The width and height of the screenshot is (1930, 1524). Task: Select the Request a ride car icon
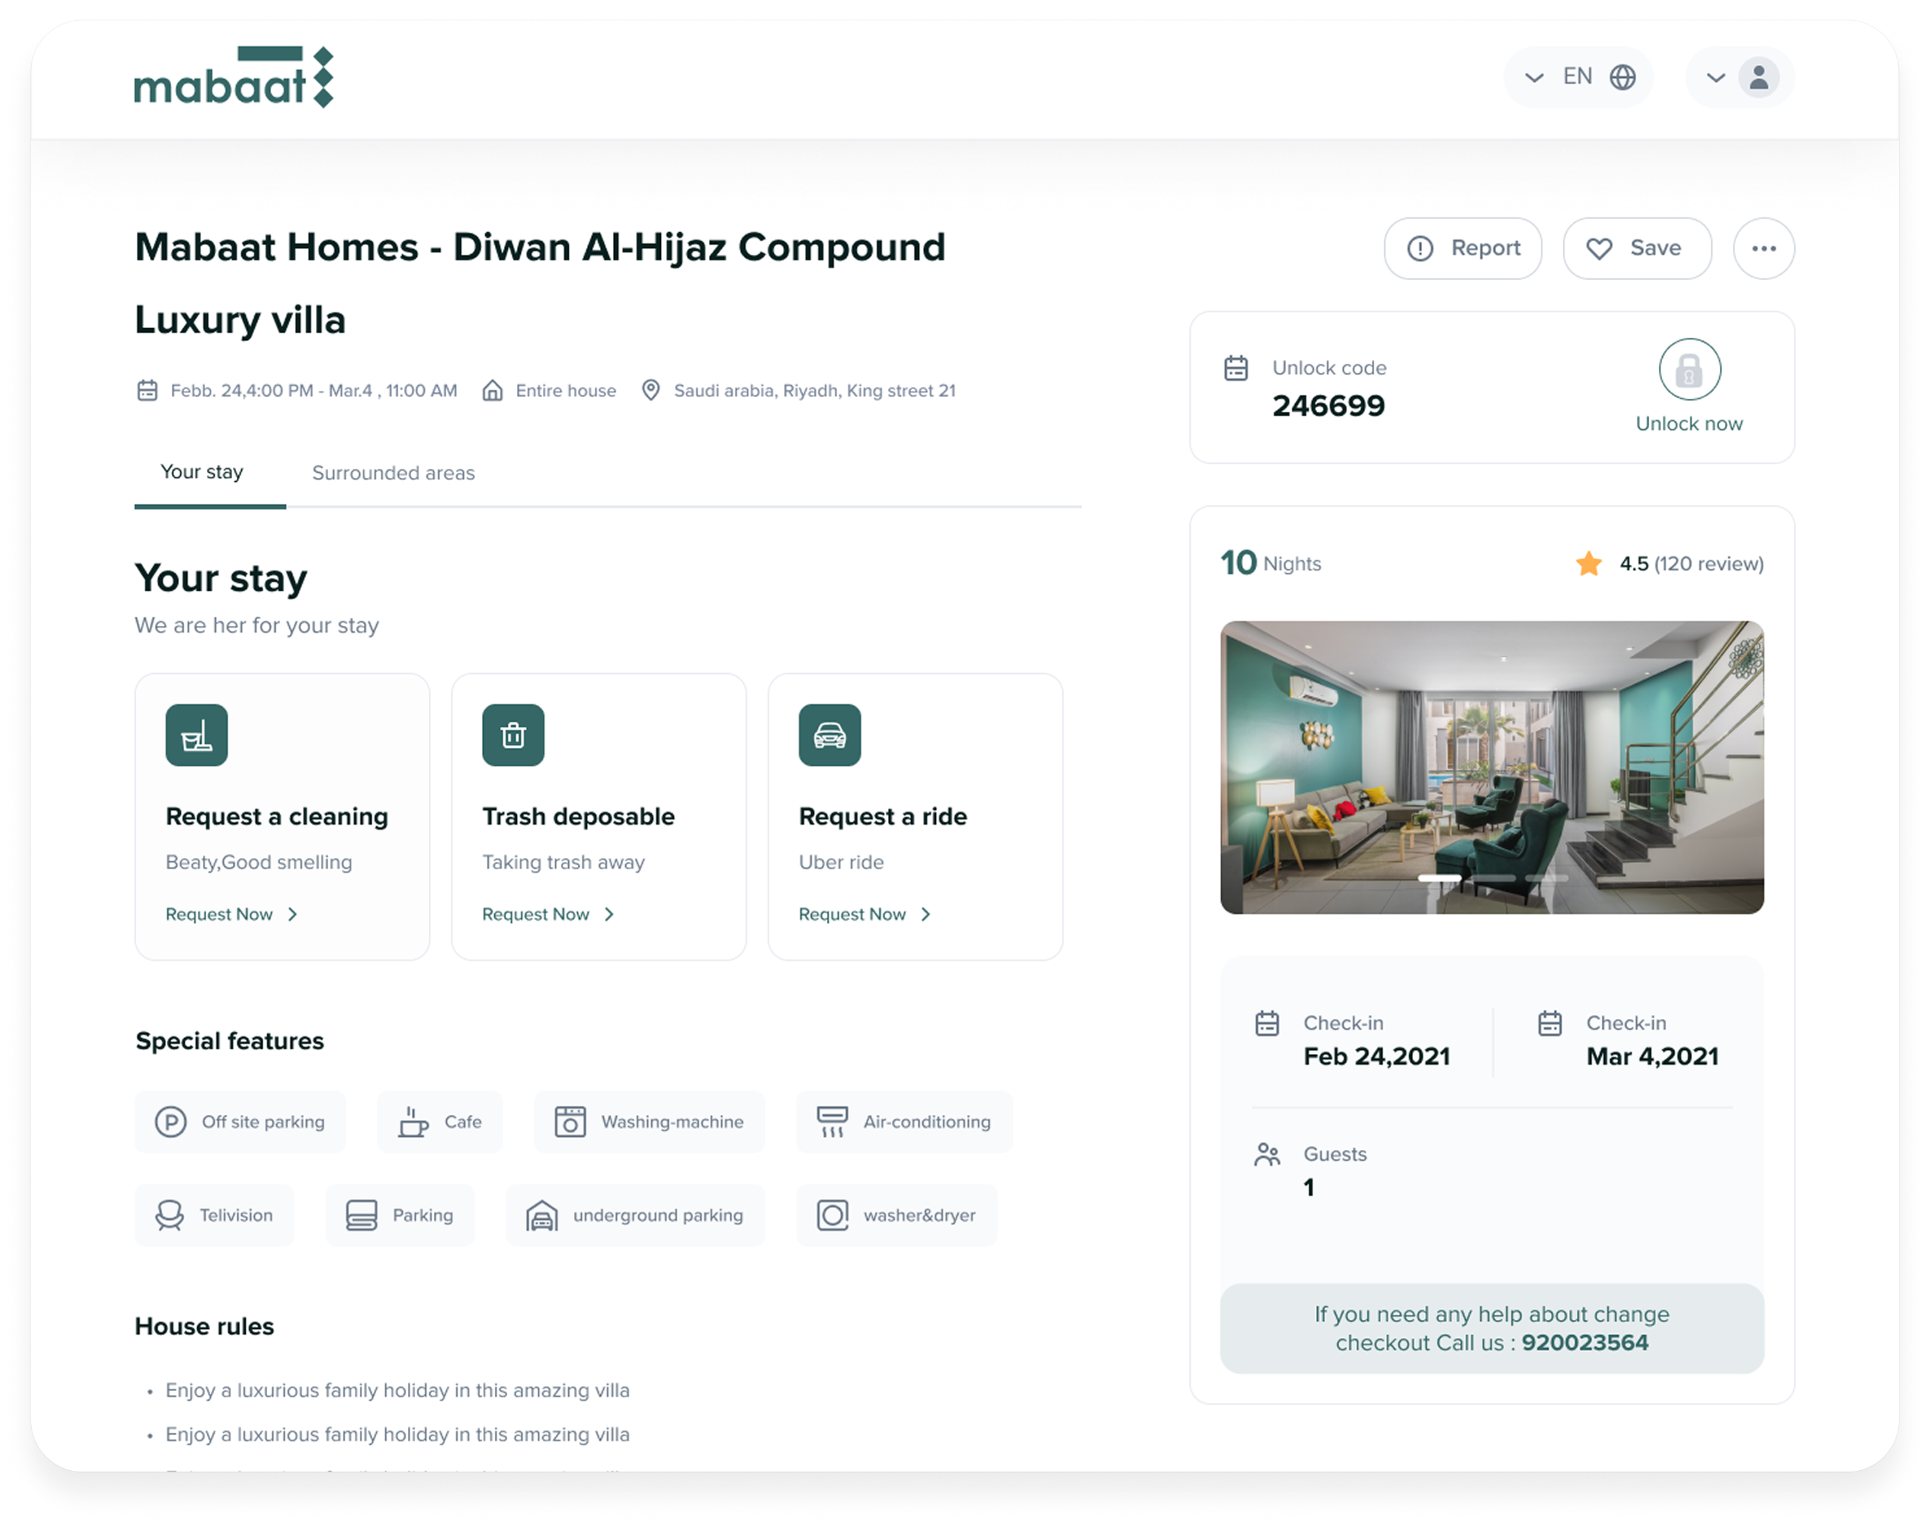click(x=830, y=734)
